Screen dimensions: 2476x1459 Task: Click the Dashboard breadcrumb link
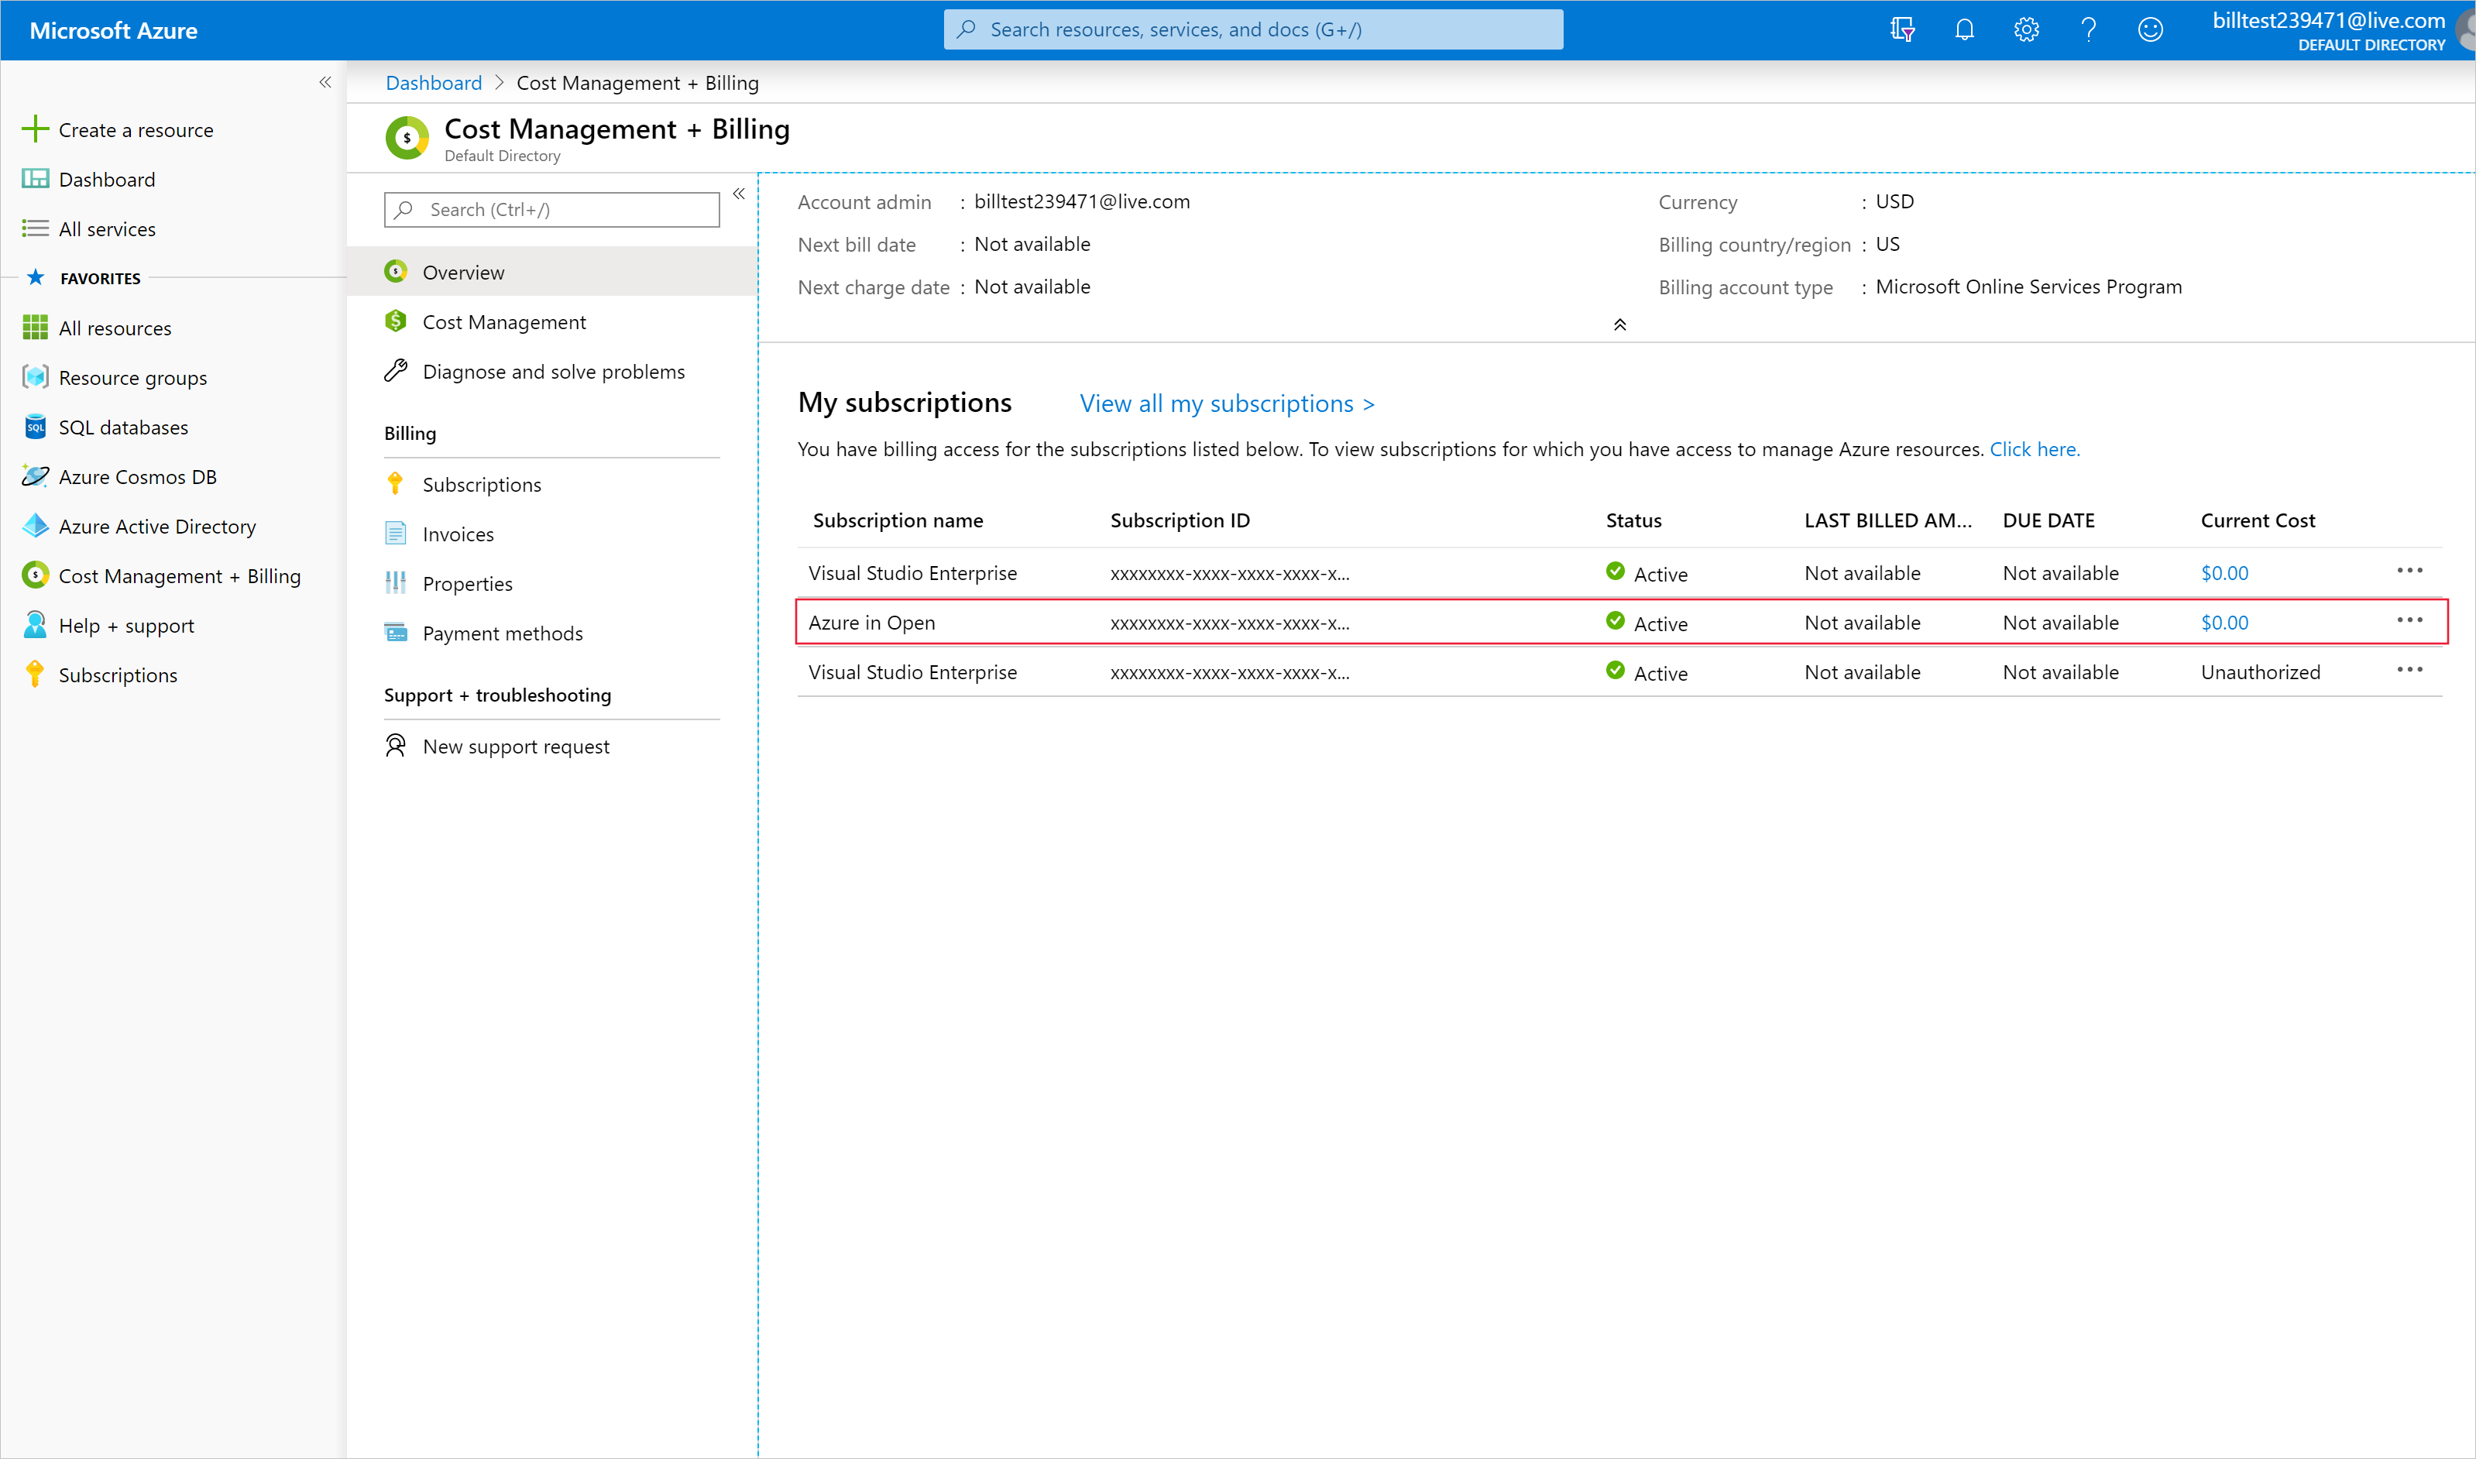pos(434,83)
